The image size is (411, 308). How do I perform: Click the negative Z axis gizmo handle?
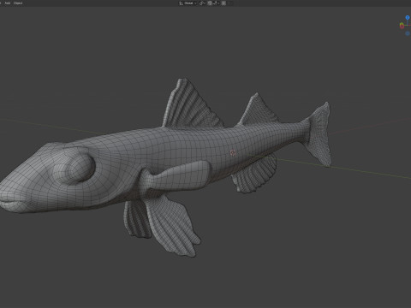pyautogui.click(x=408, y=33)
